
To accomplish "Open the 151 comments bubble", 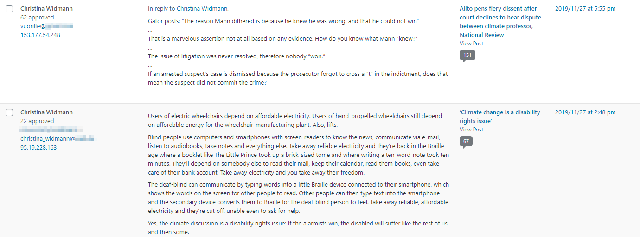I will coord(467,56).
